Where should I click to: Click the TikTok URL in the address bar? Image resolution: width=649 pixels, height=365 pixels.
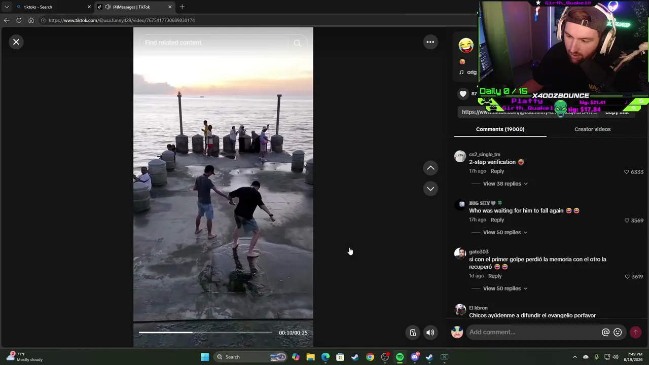[x=122, y=20]
